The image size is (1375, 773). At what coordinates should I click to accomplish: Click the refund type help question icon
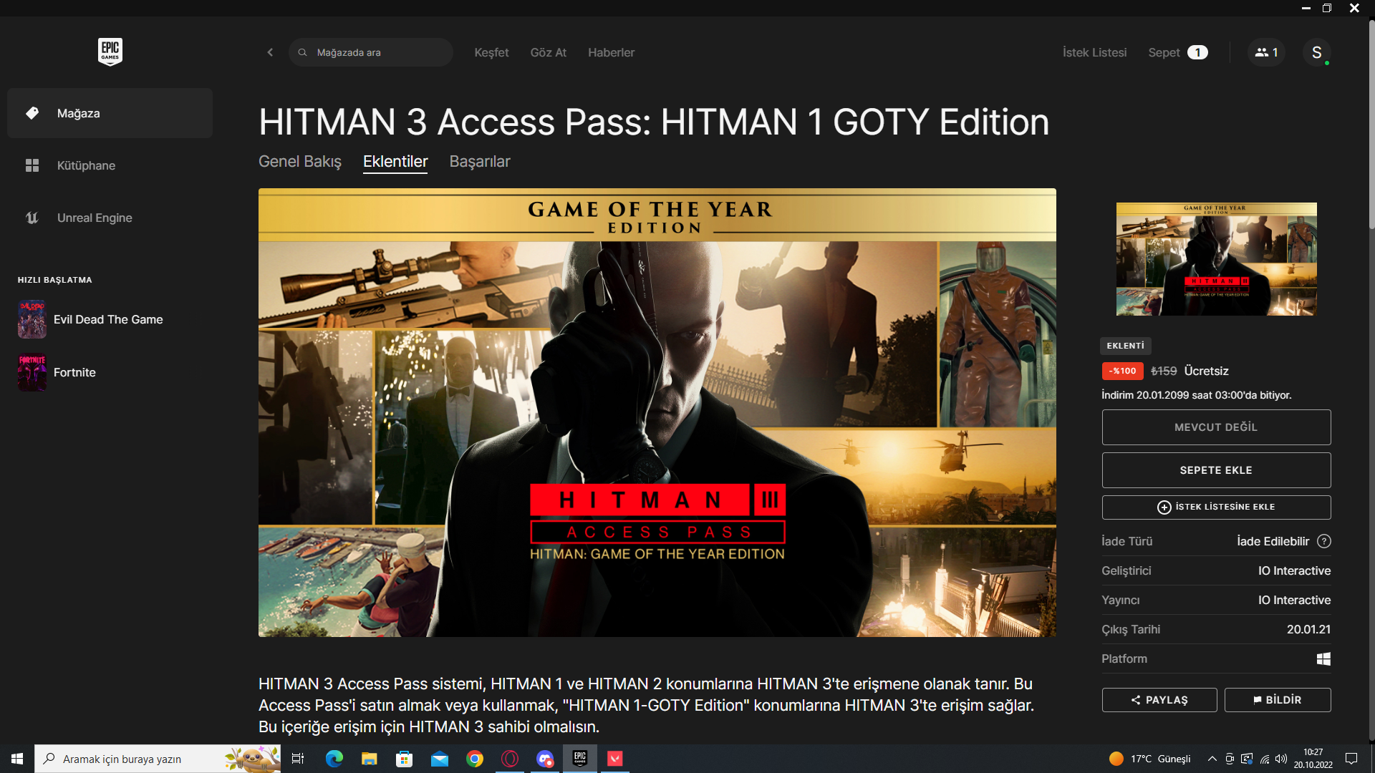pyautogui.click(x=1324, y=541)
